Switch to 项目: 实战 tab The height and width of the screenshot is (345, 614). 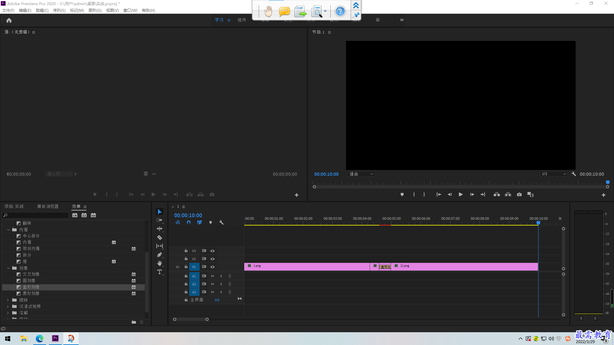(x=14, y=206)
